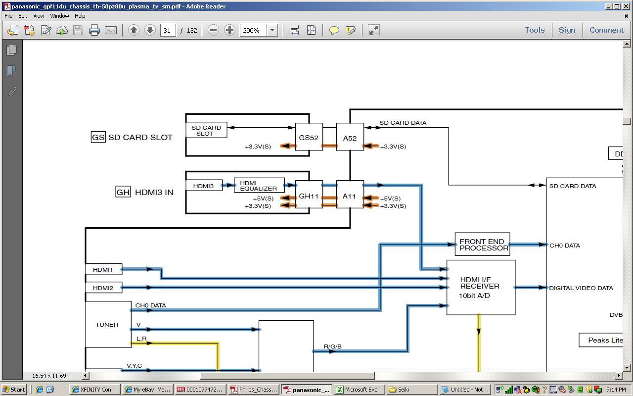The height and width of the screenshot is (396, 633).
Task: Open the View menu
Action: coord(39,16)
